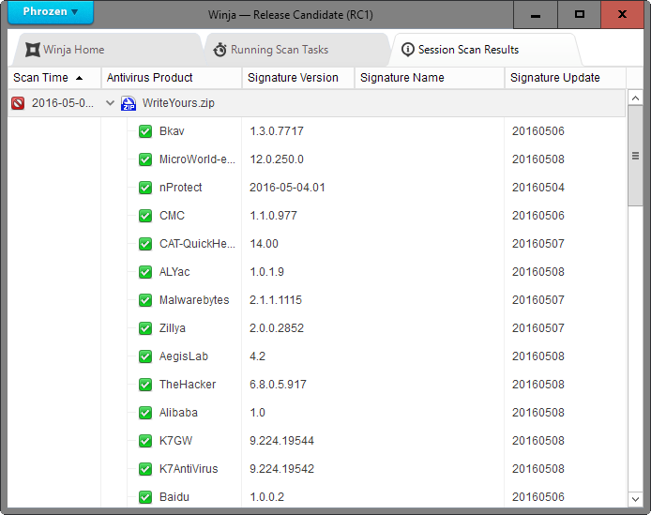This screenshot has height=515, width=651.
Task: Close the Winja window
Action: 622,14
